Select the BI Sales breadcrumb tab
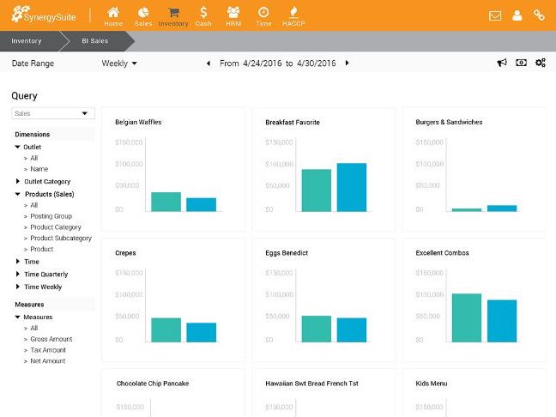Screen dimensions: 556x417 click(x=94, y=40)
